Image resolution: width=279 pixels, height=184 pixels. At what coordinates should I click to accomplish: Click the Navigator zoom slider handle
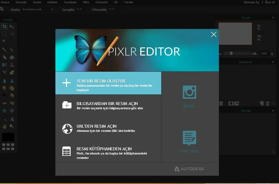[231, 53]
